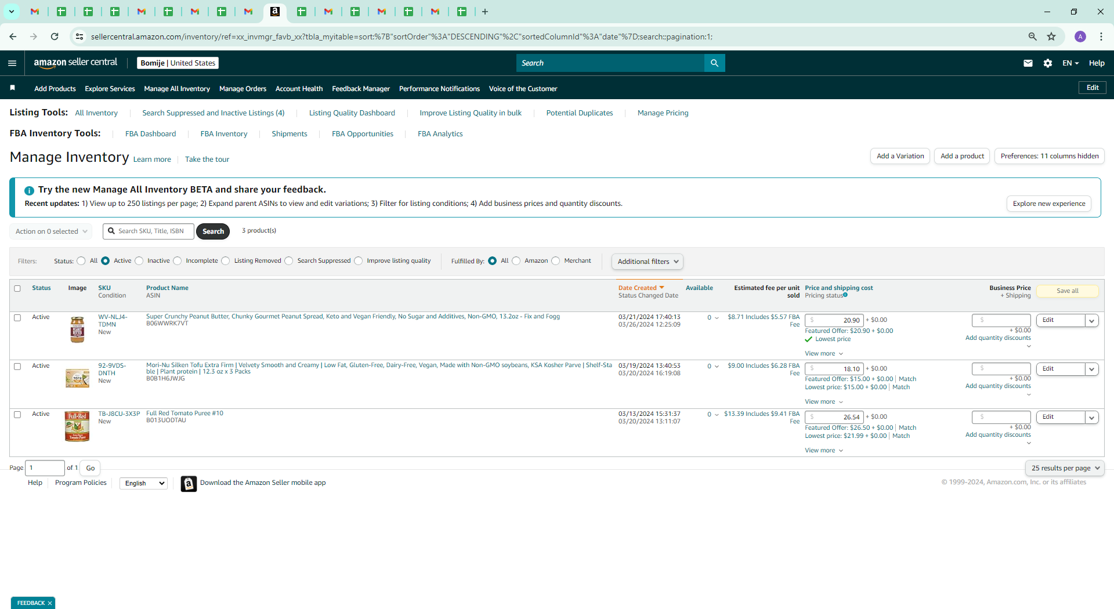The width and height of the screenshot is (1114, 609).
Task: Click the Add a Variation button
Action: coord(900,156)
